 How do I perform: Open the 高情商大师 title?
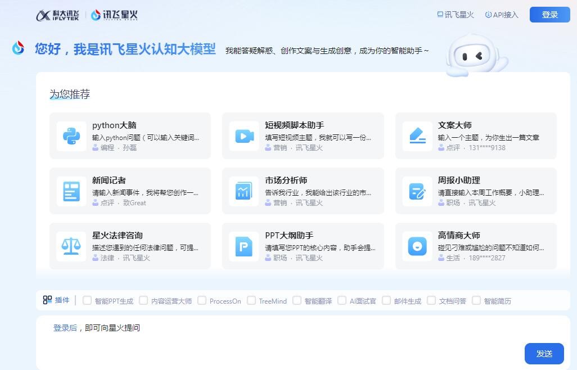click(x=459, y=236)
